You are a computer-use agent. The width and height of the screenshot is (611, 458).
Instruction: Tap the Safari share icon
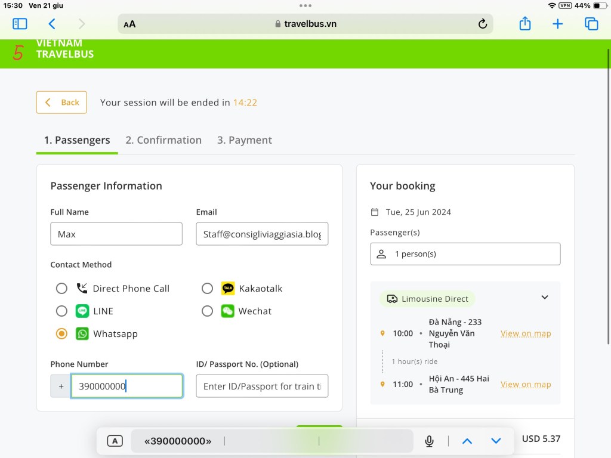524,24
